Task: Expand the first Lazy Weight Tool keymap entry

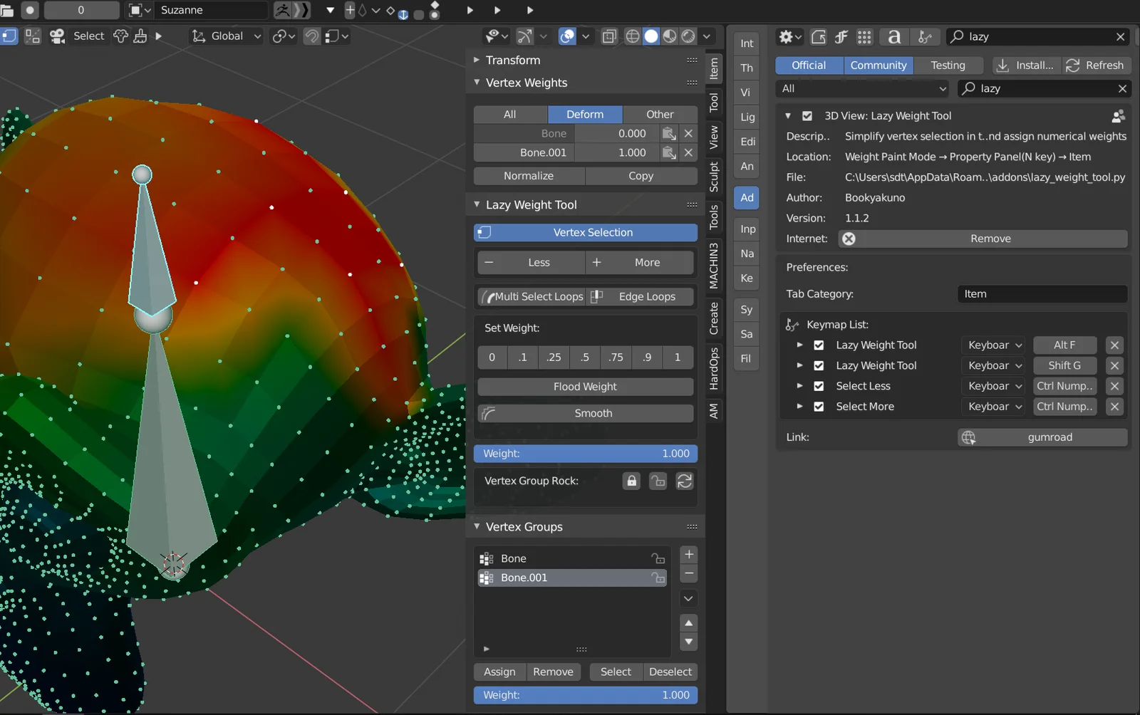Action: 799,345
